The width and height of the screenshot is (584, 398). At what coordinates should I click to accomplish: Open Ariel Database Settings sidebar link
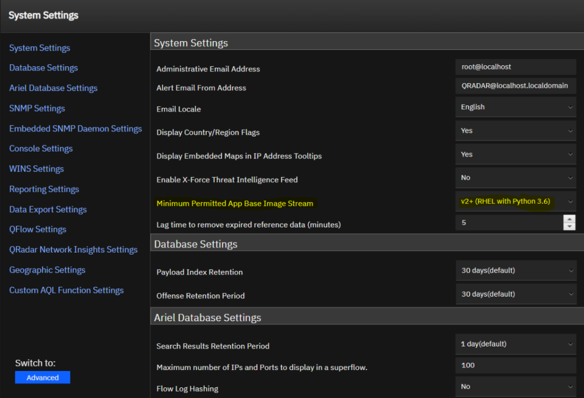pyautogui.click(x=53, y=88)
